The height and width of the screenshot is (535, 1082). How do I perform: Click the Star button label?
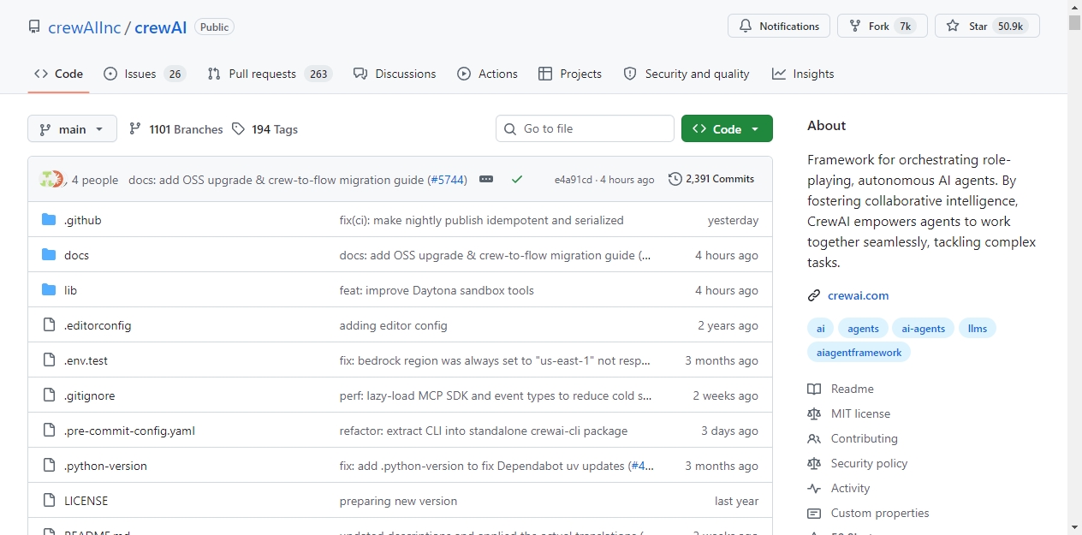(x=978, y=27)
